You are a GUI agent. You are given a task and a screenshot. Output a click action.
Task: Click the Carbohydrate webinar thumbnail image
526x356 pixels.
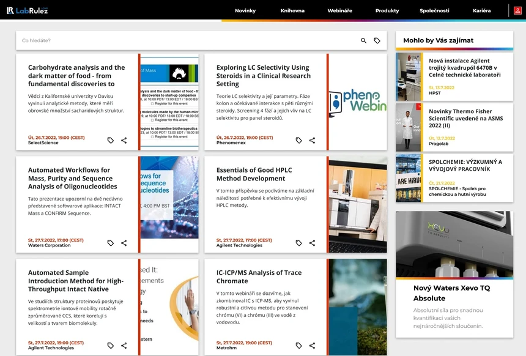click(x=169, y=102)
